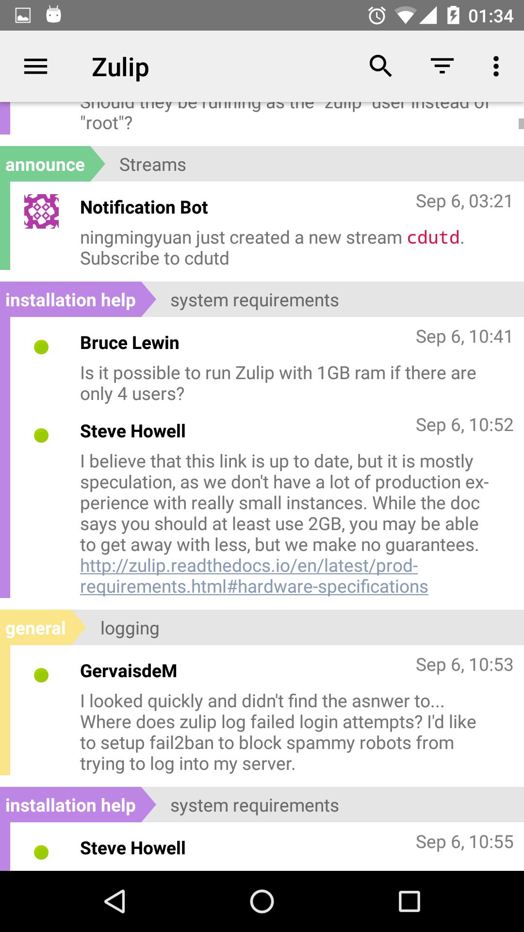524x932 pixels.
Task: Open the system requirements topic header
Action: 254,300
